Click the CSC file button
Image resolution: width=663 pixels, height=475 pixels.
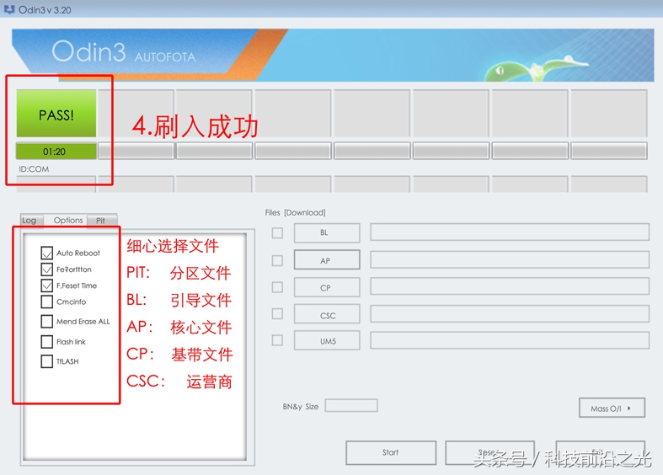tap(327, 314)
